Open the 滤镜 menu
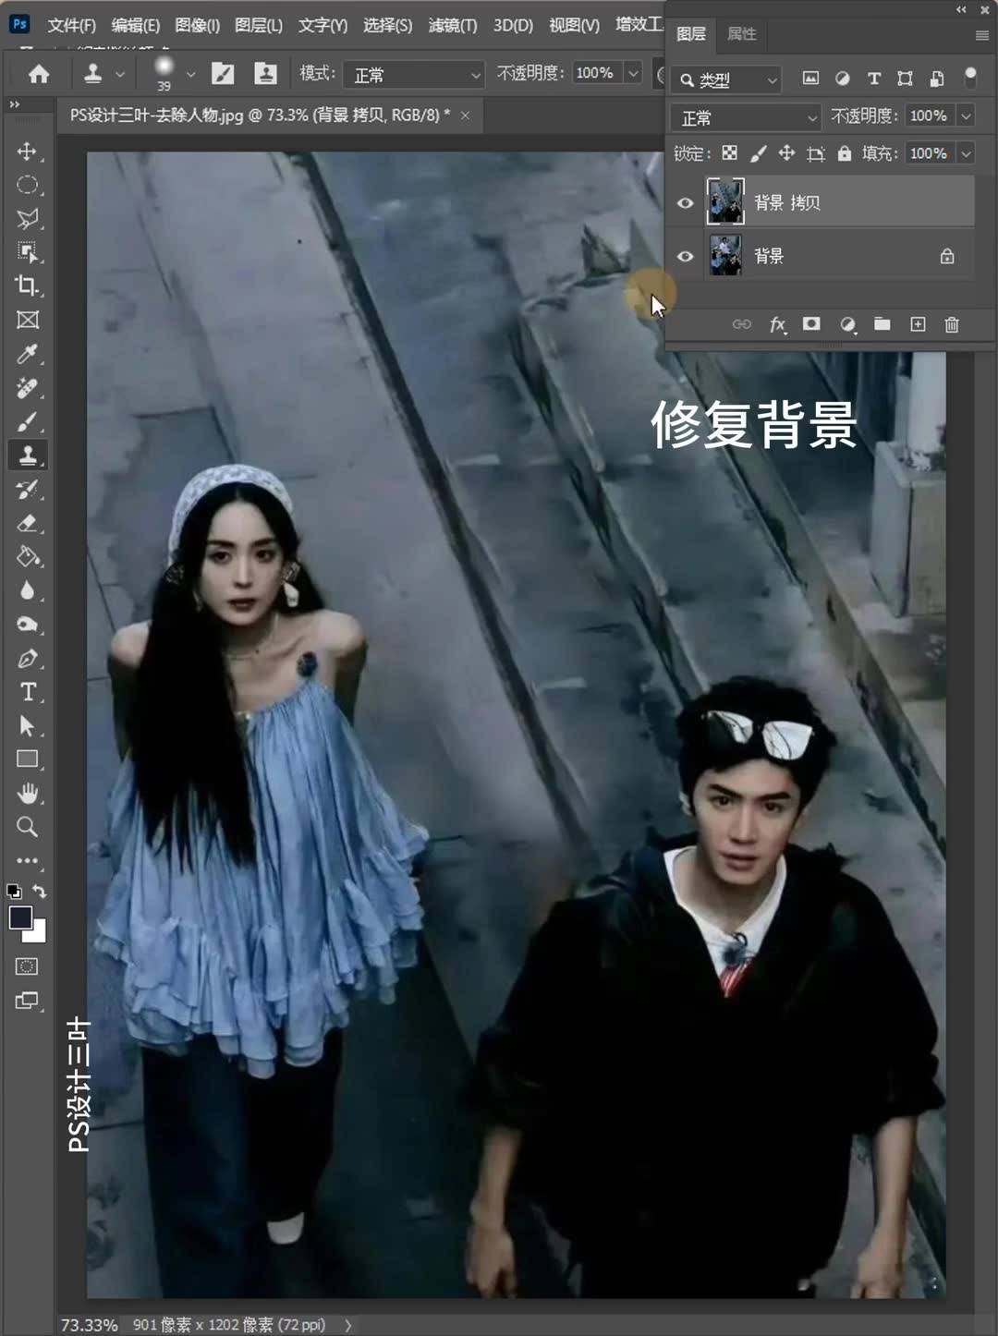 [x=452, y=26]
